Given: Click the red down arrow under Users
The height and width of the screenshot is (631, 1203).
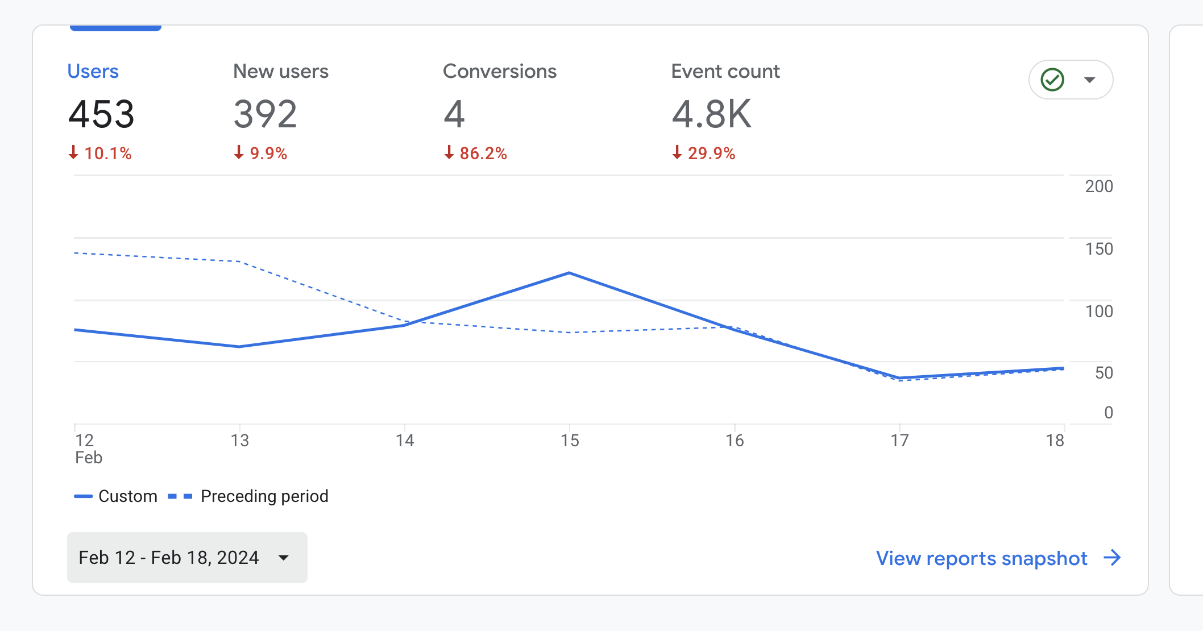Looking at the screenshot, I should (73, 152).
